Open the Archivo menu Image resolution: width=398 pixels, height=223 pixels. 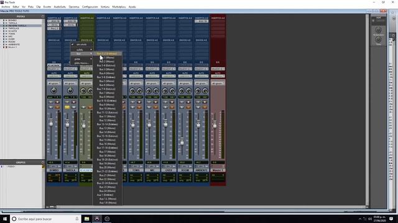point(6,7)
